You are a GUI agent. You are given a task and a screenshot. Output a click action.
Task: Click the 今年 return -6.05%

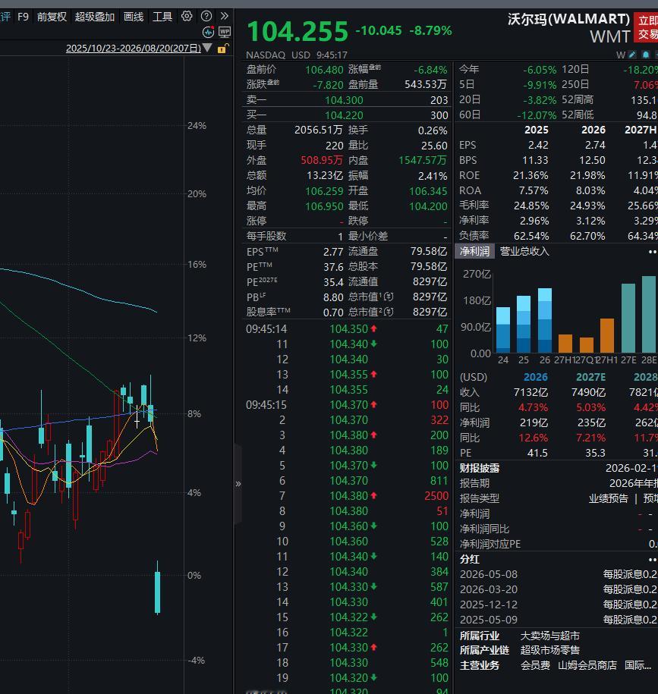click(540, 70)
